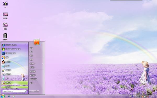Click the Start orb on the taskbar
The image size is (157, 98).
(3, 96)
